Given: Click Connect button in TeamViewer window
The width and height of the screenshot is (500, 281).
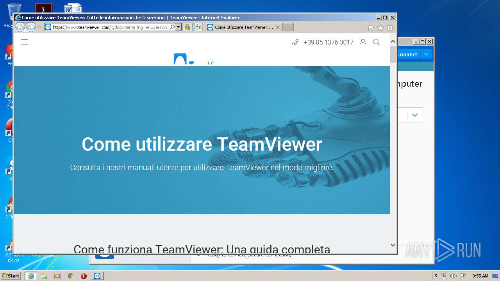Looking at the screenshot, I should 407,54.
